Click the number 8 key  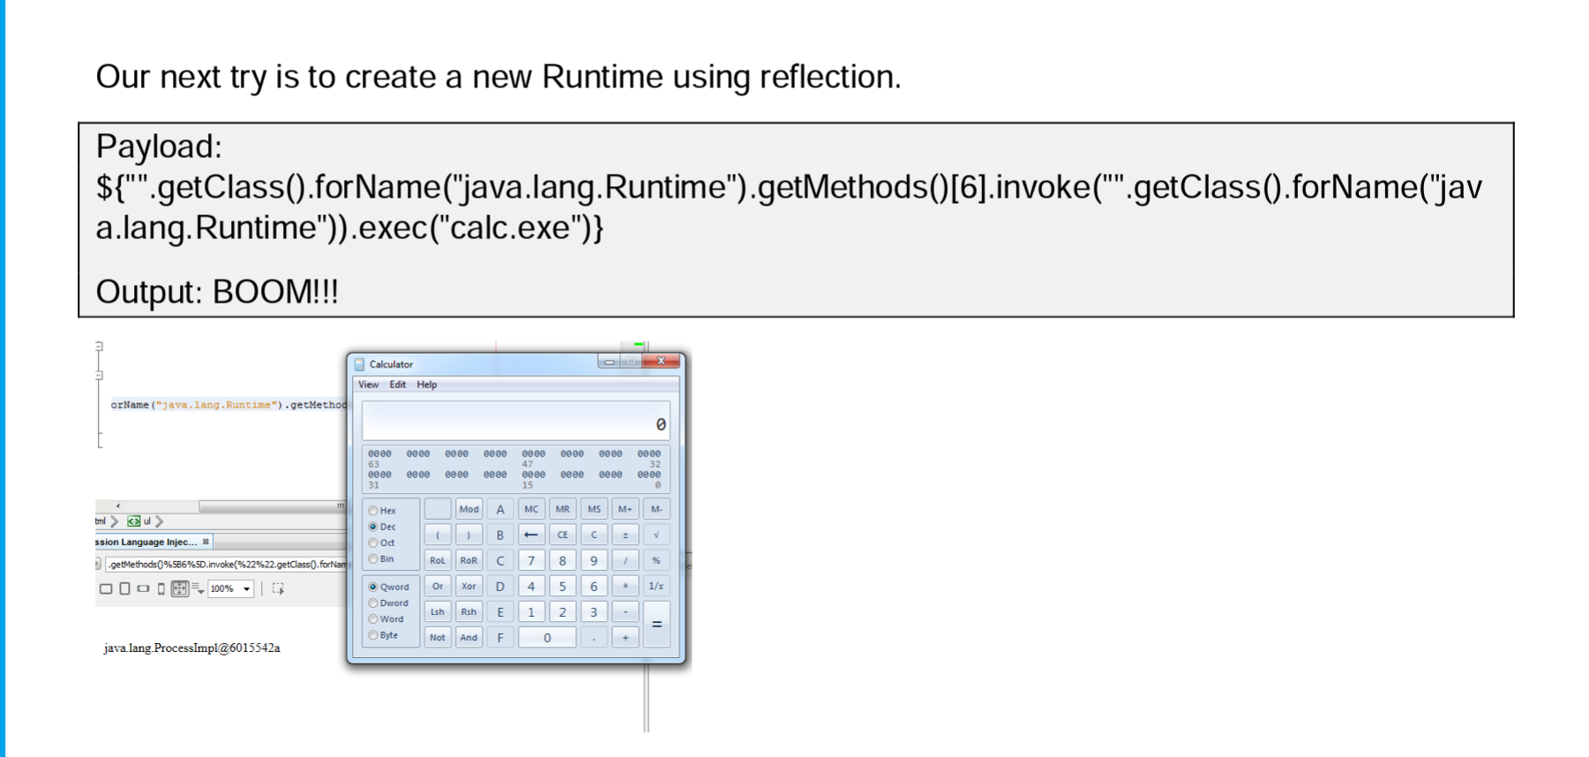[563, 560]
